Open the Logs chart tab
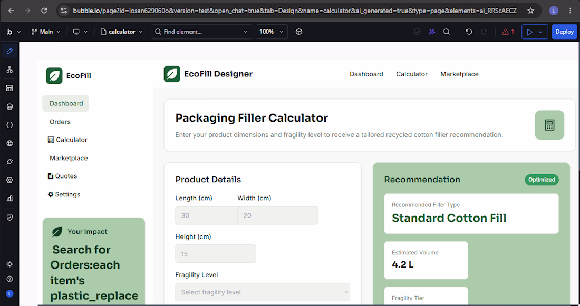 click(9, 199)
